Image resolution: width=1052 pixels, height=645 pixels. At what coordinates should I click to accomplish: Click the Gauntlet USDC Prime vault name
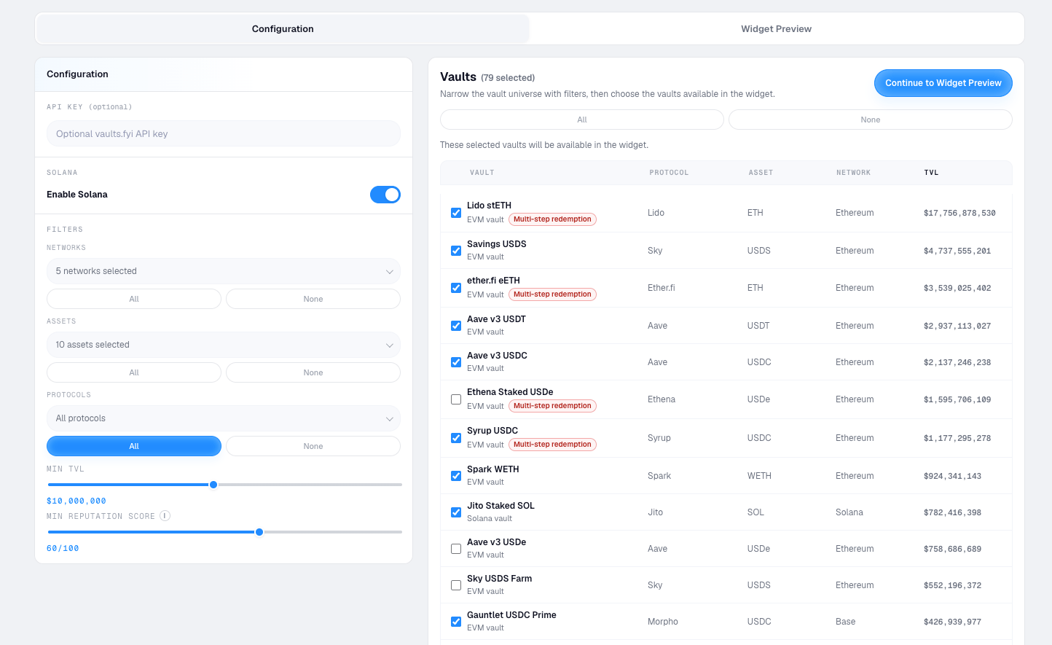[x=511, y=615]
